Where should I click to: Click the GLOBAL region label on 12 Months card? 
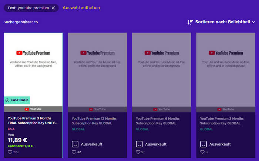pos(78,129)
